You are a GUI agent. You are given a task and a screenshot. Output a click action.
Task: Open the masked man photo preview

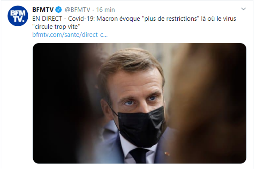tap(139, 103)
